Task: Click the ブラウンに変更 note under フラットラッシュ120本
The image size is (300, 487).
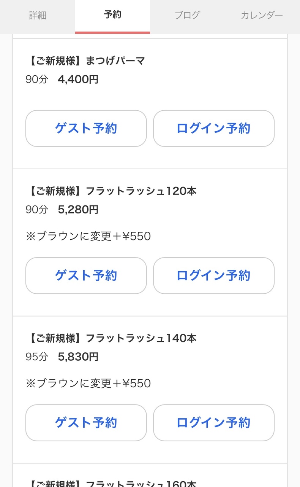Action: [88, 236]
